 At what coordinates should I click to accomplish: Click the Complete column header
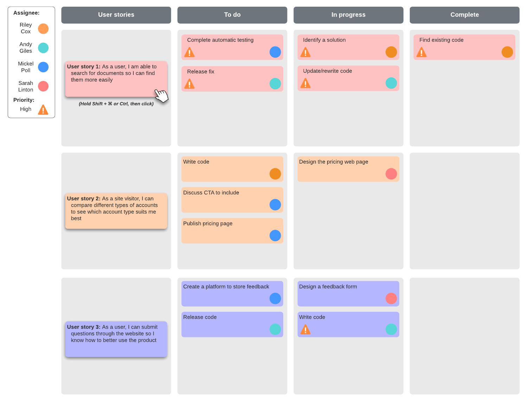coord(464,15)
